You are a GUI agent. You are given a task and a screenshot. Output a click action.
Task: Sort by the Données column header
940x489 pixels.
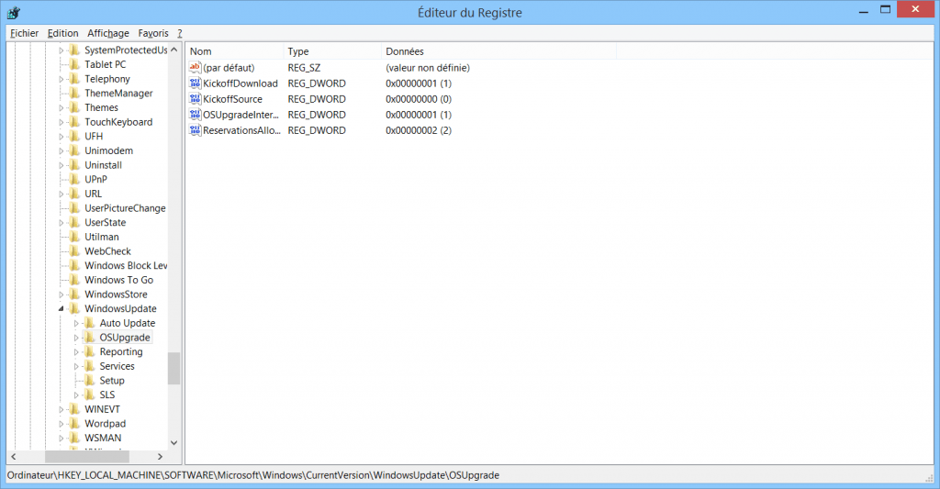point(498,51)
